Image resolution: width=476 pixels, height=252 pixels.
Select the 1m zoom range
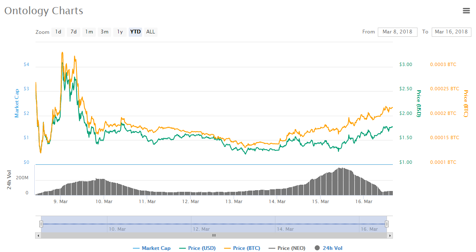click(x=89, y=32)
